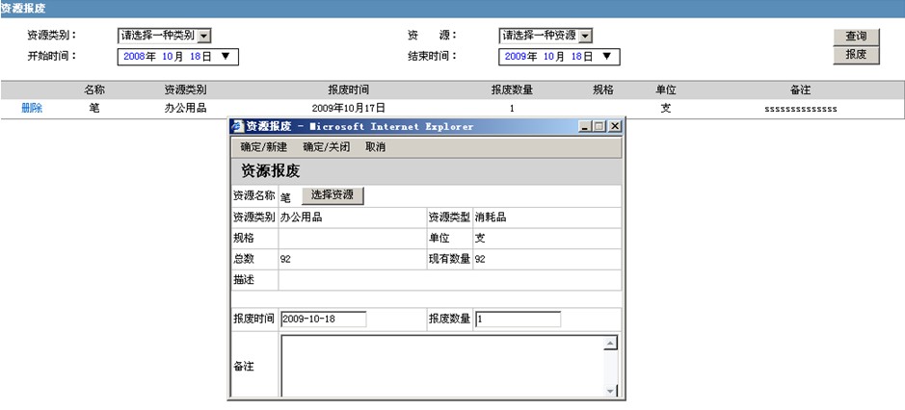This screenshot has width=905, height=410.
Task: Open the 资源类别 dropdown list
Action: pyautogui.click(x=203, y=36)
